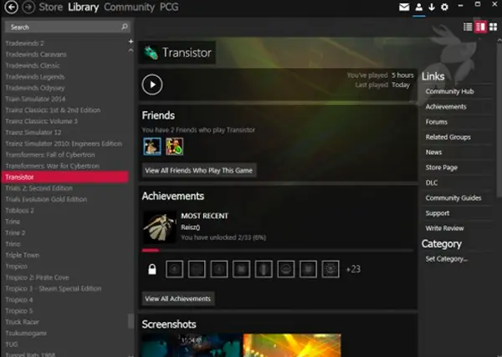502x357 pixels.
Task: Select Trainz Simulator 12
Action: 33,132
